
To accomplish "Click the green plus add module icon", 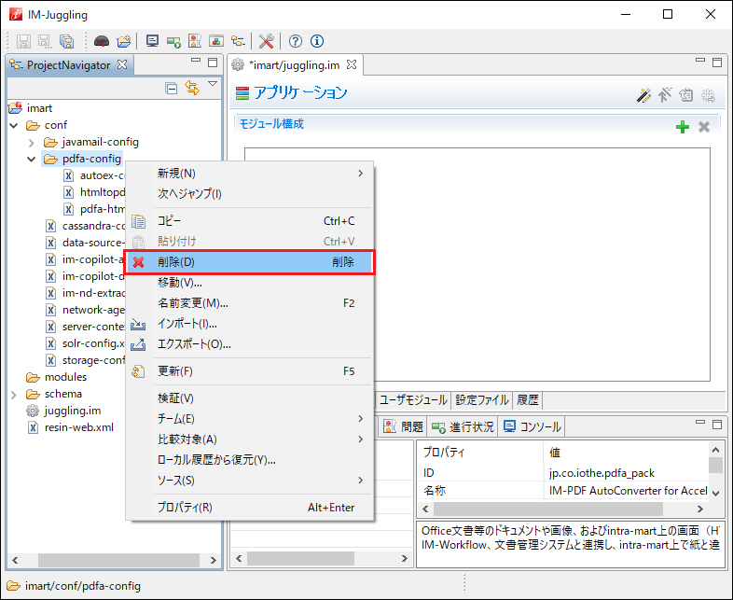I will (683, 127).
